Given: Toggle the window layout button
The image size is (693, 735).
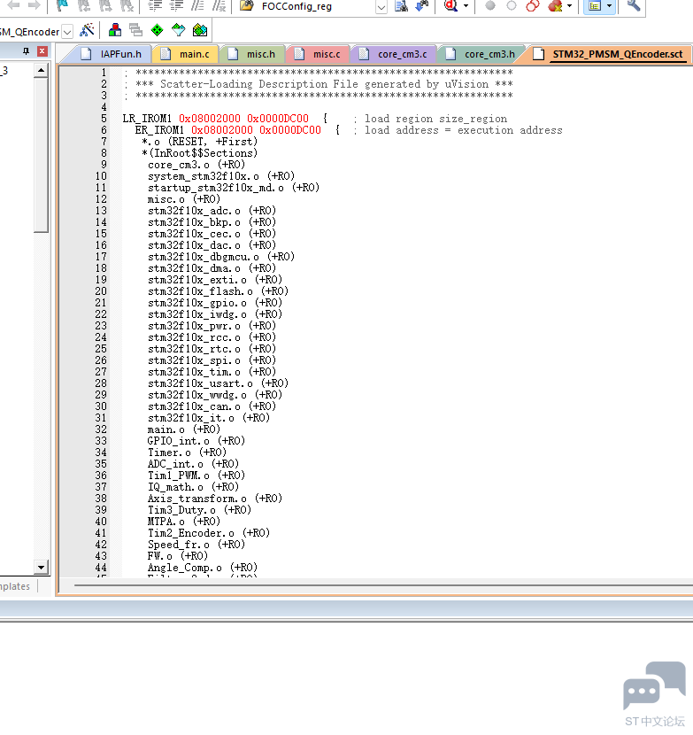Looking at the screenshot, I should 595,6.
